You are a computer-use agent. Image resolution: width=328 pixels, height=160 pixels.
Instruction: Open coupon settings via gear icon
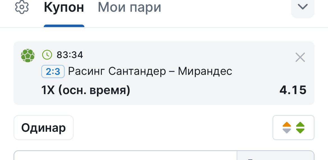22,7
